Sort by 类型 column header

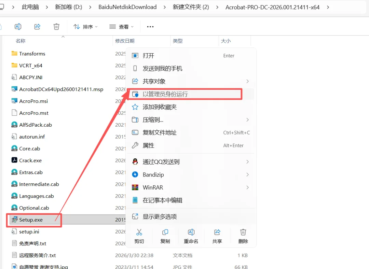[178, 41]
